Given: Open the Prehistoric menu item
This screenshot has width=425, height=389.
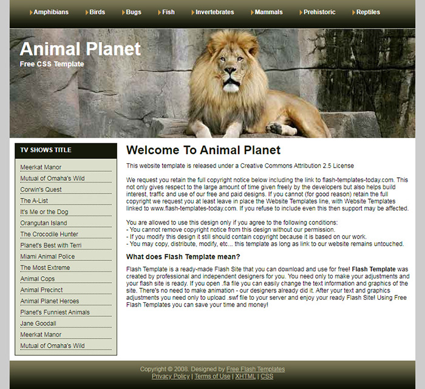Looking at the screenshot, I should click(319, 12).
